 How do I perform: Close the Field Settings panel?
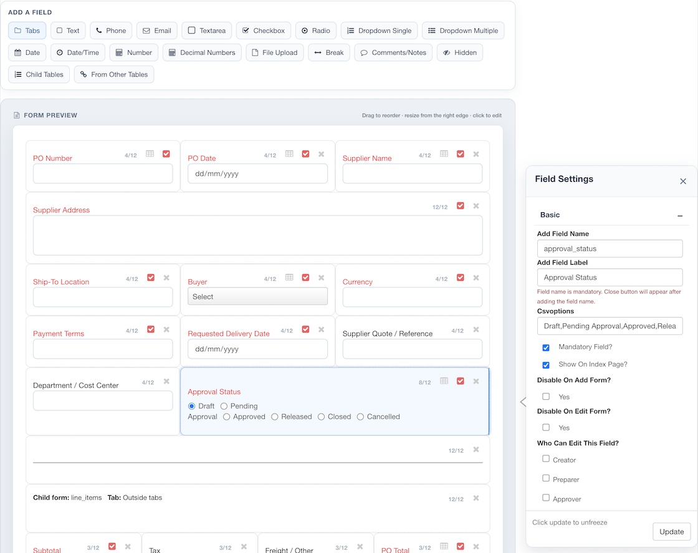click(x=683, y=181)
